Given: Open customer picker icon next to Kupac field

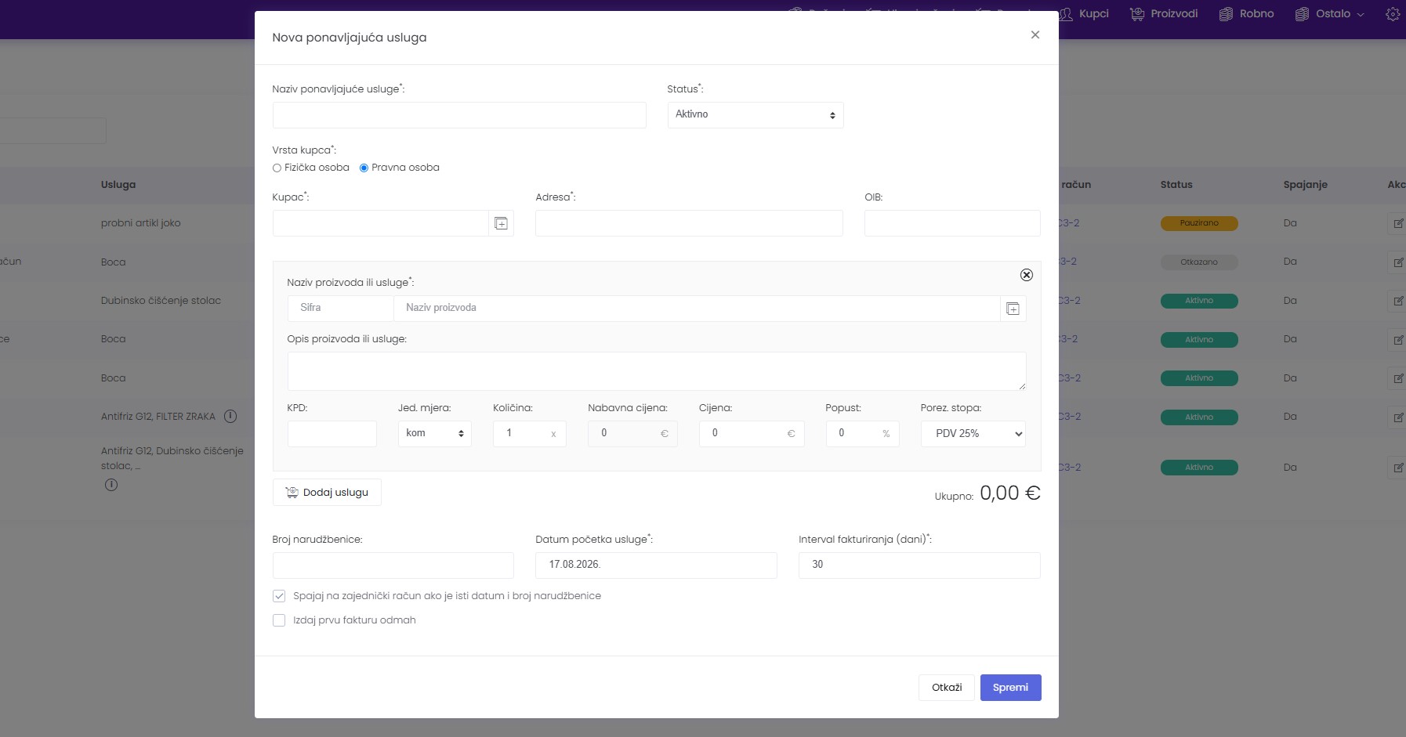Looking at the screenshot, I should point(502,224).
